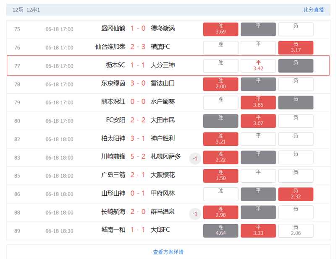The height and width of the screenshot is (259, 336).
Task: Choose 胜 3.21 for 柏太阳神 match
Action: (x=220, y=139)
